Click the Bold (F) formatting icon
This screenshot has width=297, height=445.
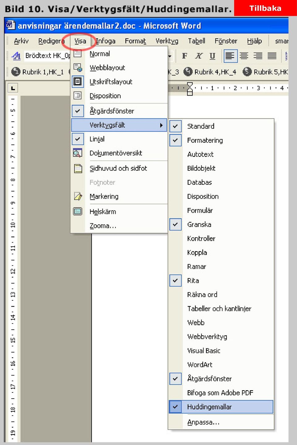point(185,56)
